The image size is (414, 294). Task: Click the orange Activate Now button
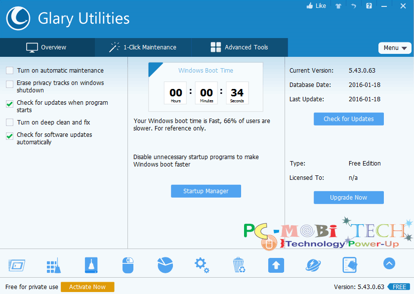click(87, 287)
